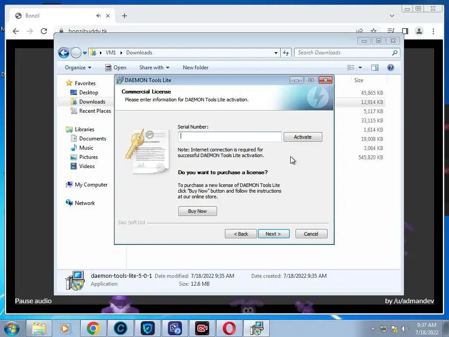
Task: Open a new browser tab
Action: pos(124,16)
